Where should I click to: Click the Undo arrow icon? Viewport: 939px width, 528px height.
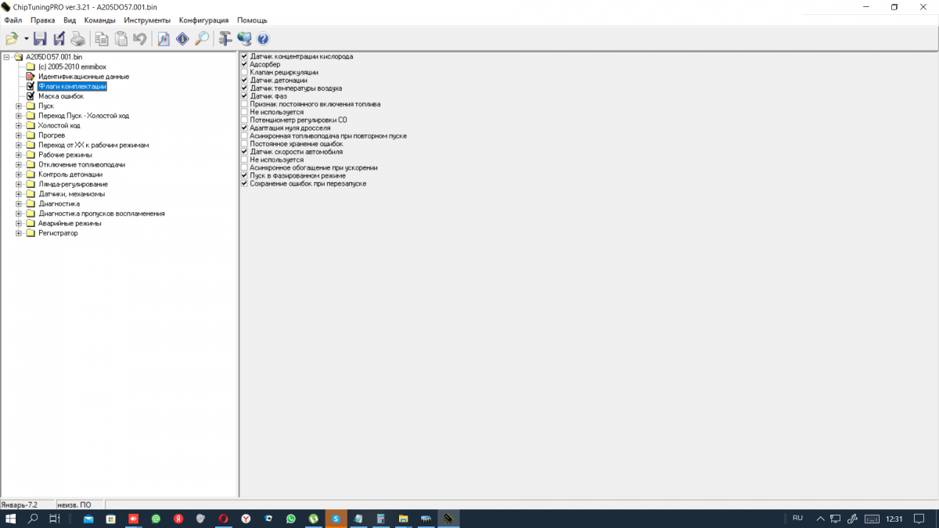pos(139,38)
